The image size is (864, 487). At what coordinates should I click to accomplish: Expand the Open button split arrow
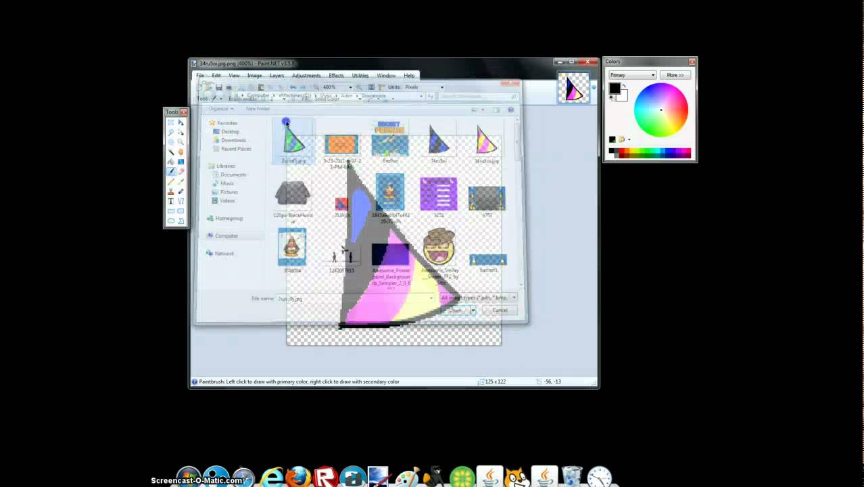tap(473, 310)
